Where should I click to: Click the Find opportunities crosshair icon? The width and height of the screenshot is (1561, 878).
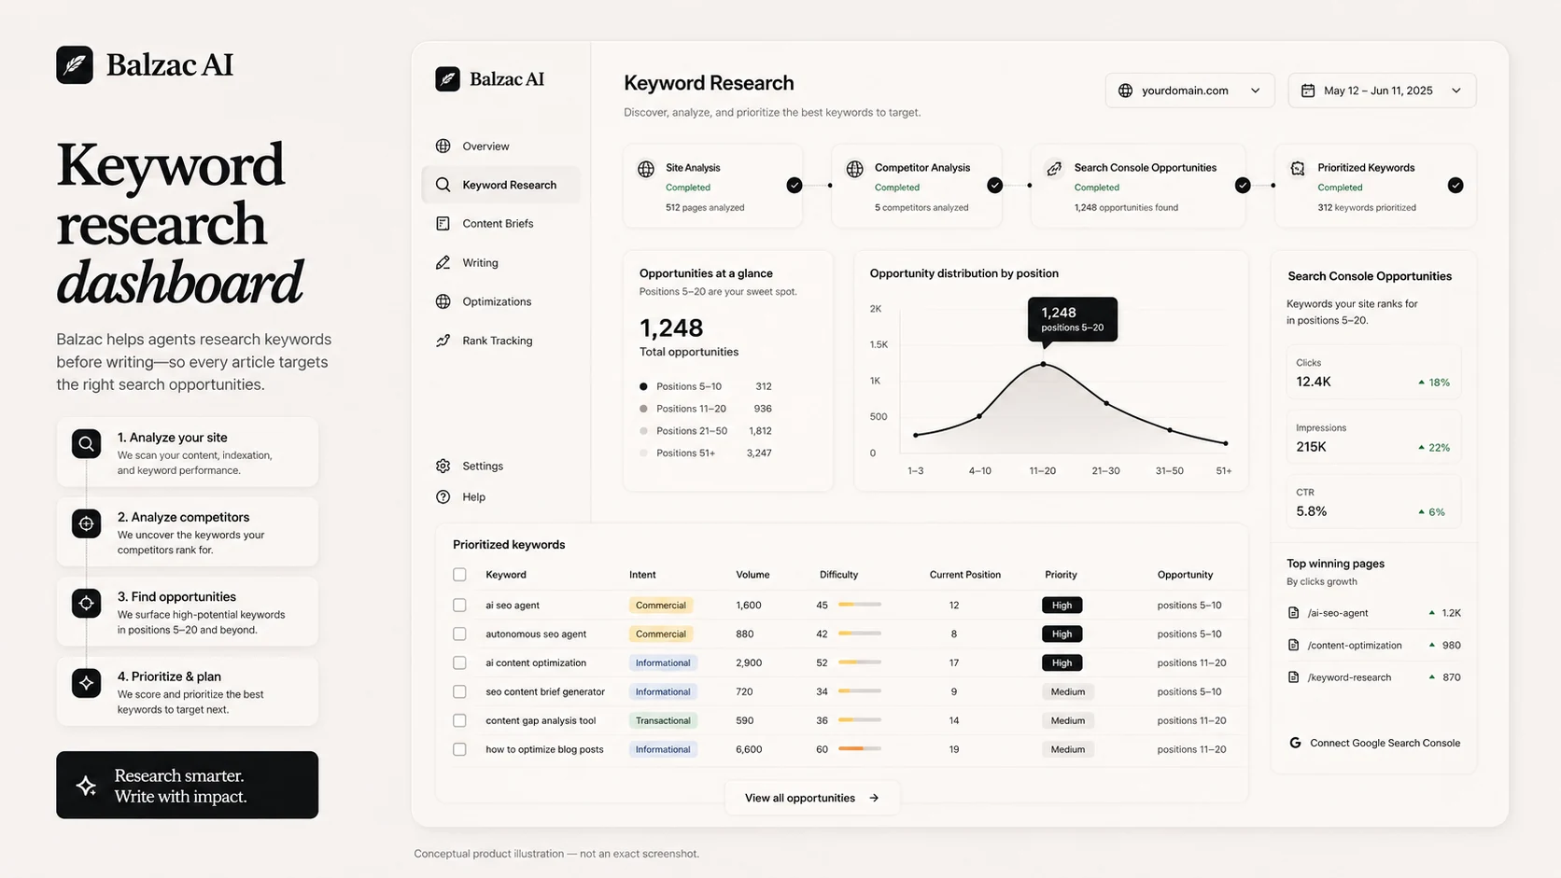(87, 603)
